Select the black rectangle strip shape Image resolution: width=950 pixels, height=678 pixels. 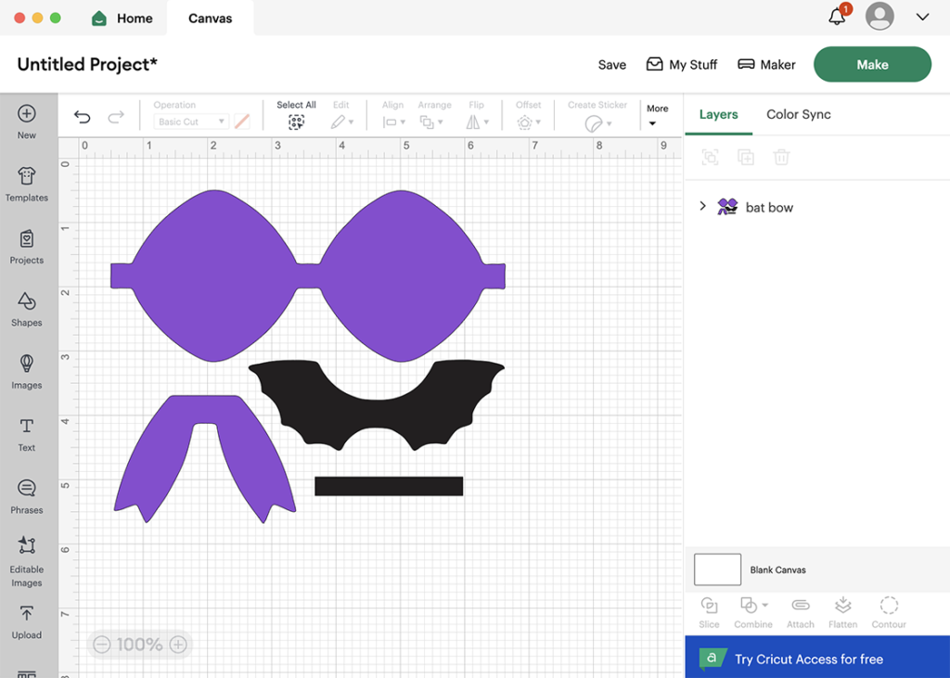[389, 486]
